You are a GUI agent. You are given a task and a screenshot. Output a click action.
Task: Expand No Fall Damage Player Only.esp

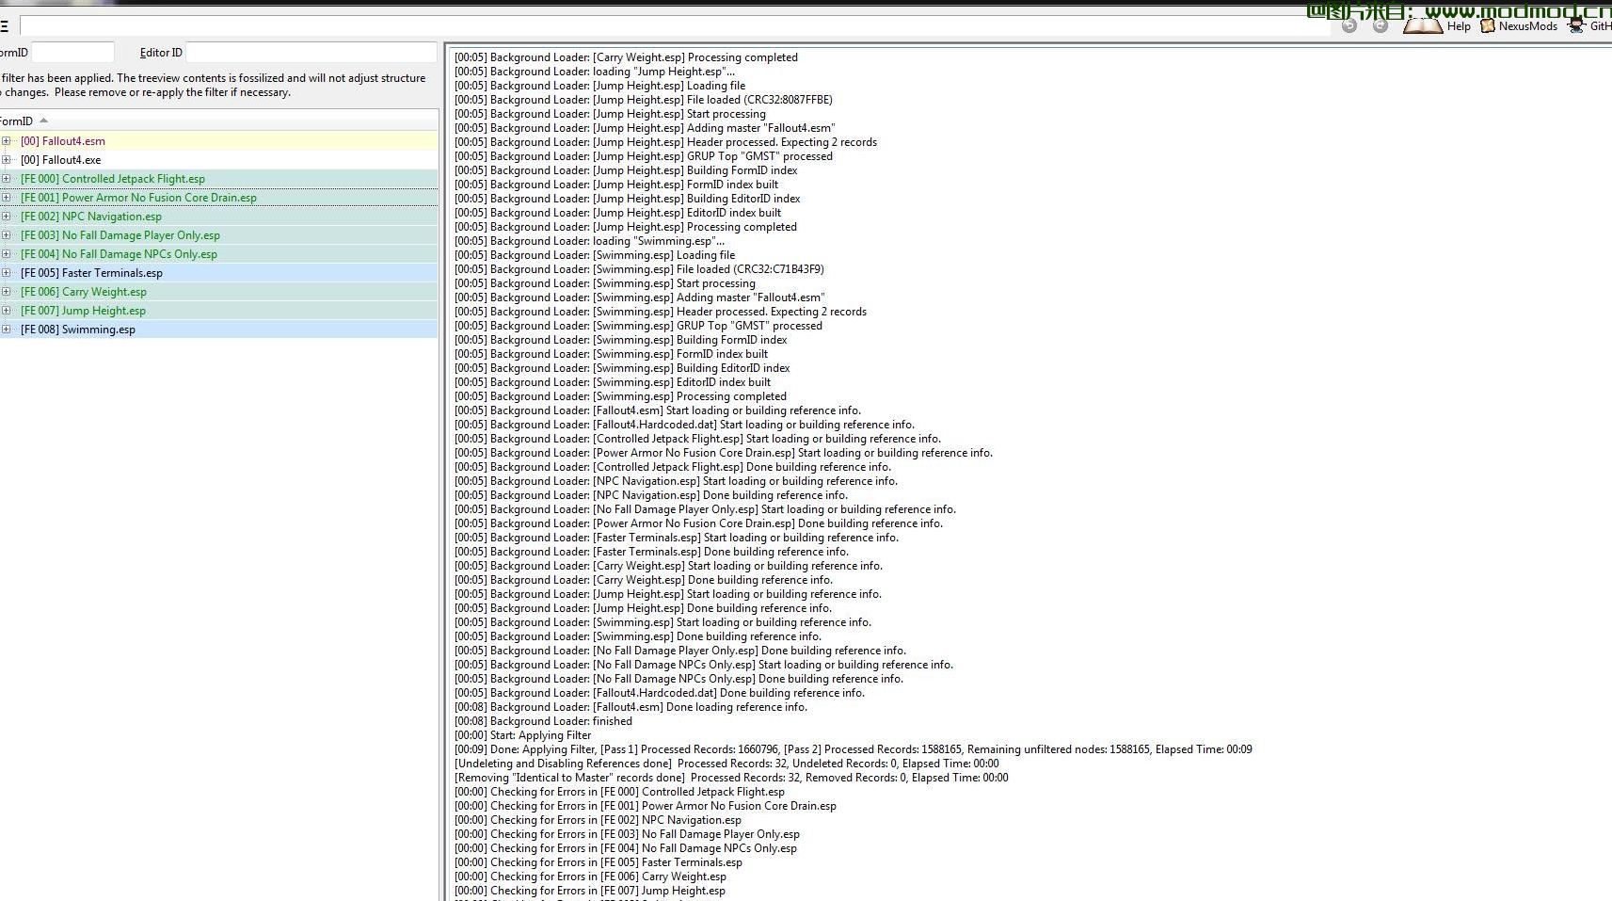click(6, 235)
